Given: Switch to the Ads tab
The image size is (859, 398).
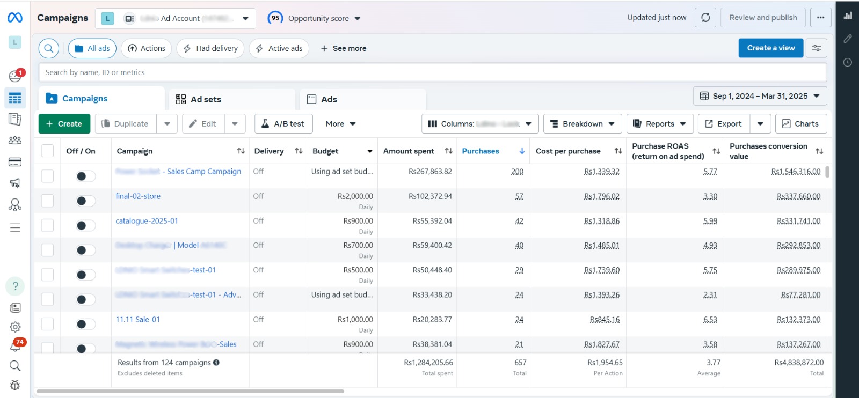Looking at the screenshot, I should point(329,99).
